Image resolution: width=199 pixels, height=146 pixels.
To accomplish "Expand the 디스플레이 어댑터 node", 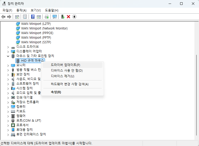I will pyautogui.click(x=8, y=52).
